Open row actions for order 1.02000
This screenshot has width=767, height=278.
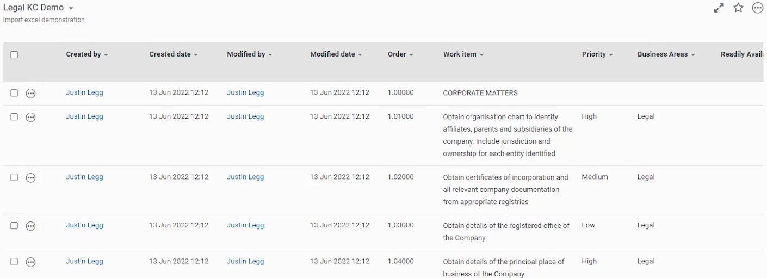pyautogui.click(x=31, y=177)
